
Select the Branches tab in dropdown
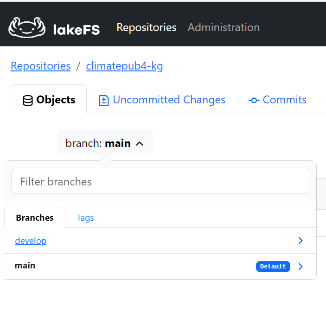35,217
